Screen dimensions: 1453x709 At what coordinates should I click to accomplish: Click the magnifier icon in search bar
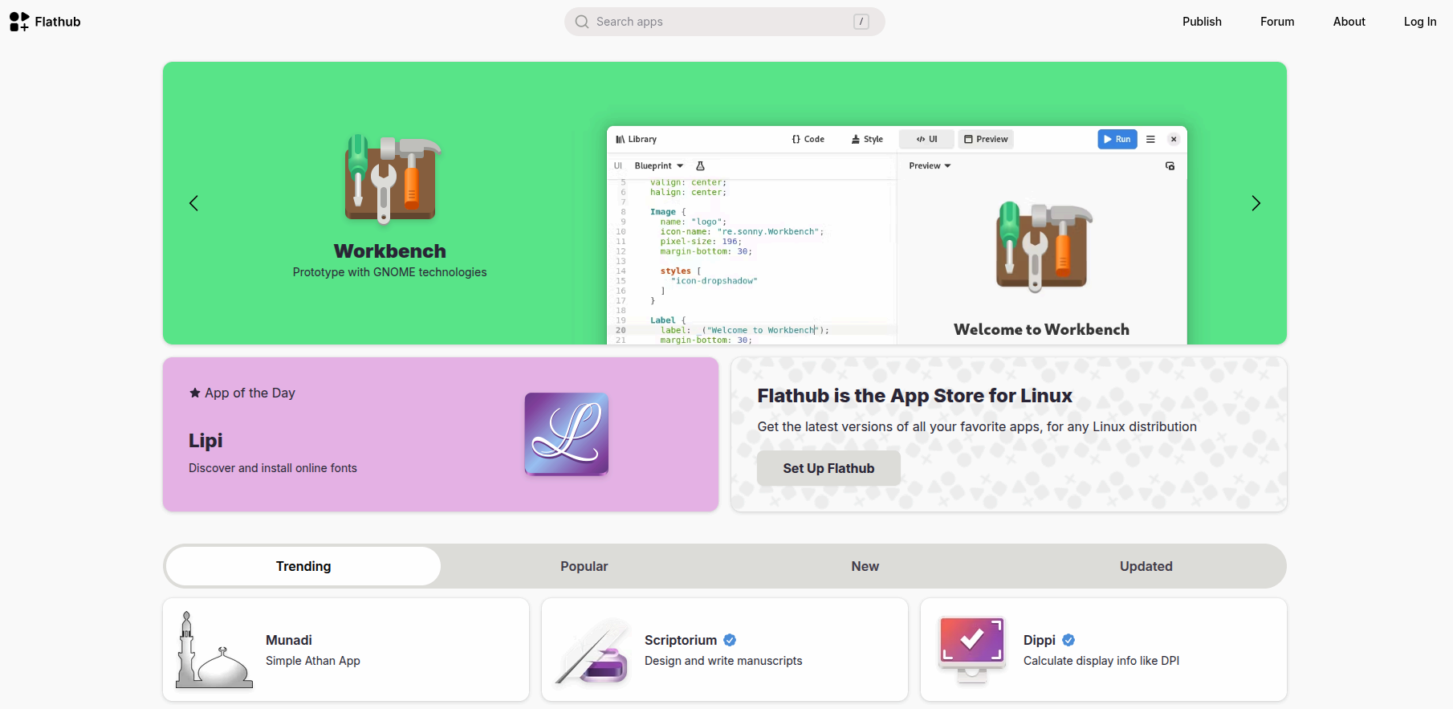582,22
